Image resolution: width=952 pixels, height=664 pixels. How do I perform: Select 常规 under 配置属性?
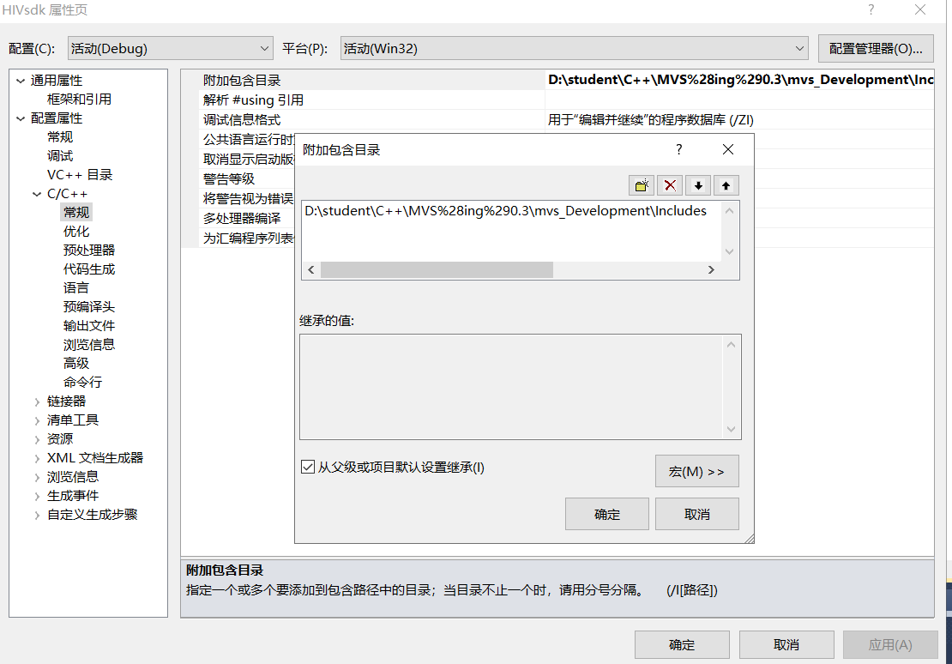coord(60,136)
